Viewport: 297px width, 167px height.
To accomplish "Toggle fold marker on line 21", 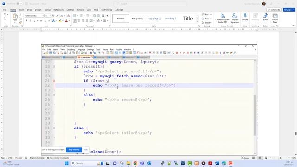I will point(54,81).
